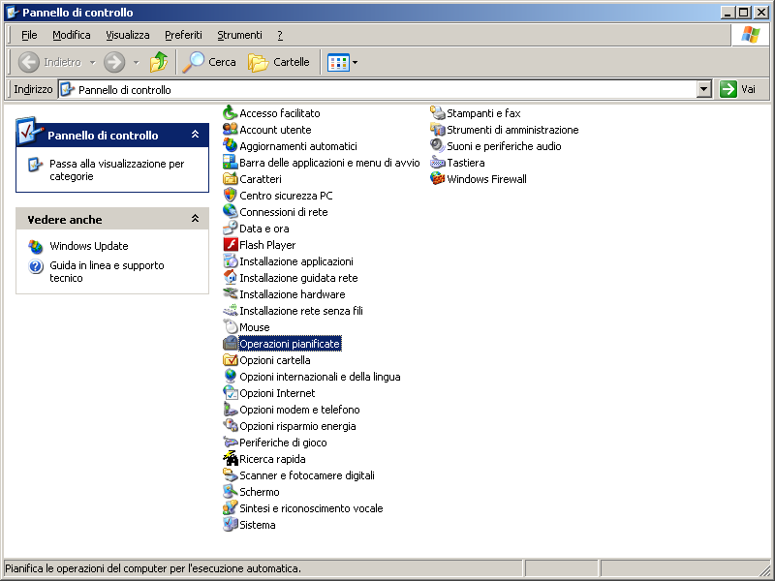Open the Connessioni di rete icon
This screenshot has height=581, width=775.
tap(230, 212)
